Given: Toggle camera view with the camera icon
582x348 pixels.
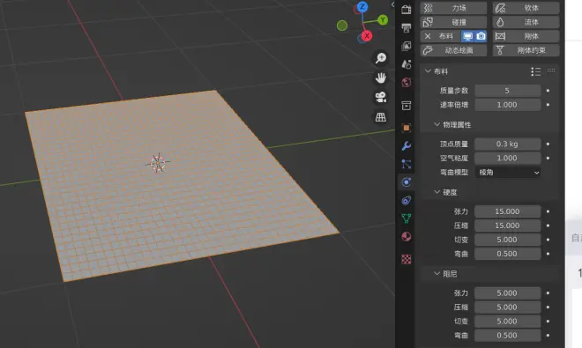Looking at the screenshot, I should click(x=380, y=98).
